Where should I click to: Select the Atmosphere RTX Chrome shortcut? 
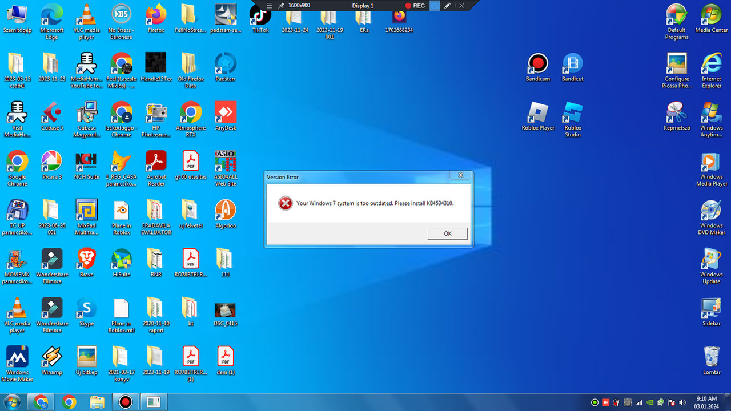[191, 120]
